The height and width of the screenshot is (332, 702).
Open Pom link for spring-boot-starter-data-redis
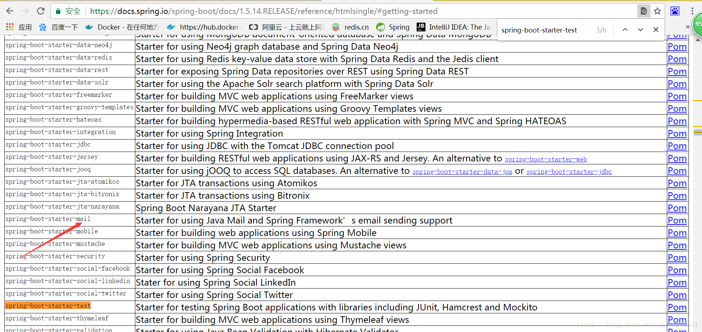click(x=677, y=59)
